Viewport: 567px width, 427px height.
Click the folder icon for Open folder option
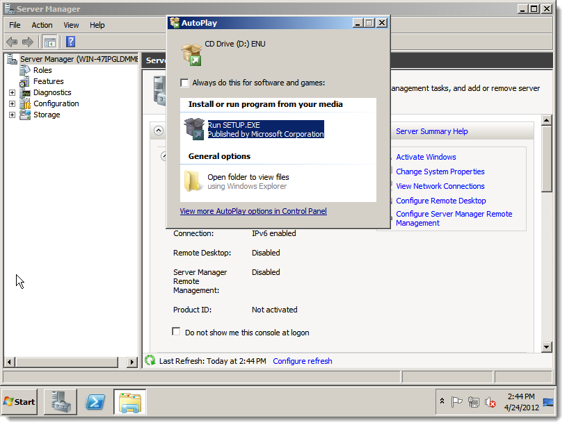pyautogui.click(x=192, y=181)
